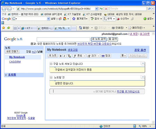This screenshot has height=129, width=156.
Task: Click the Print icon in command bar
Action: pos(113,28)
